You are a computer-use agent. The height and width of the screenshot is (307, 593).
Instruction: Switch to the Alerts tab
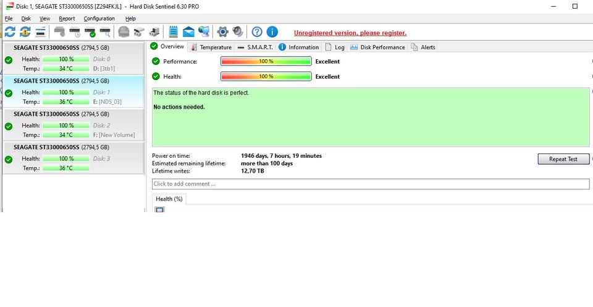(x=423, y=47)
